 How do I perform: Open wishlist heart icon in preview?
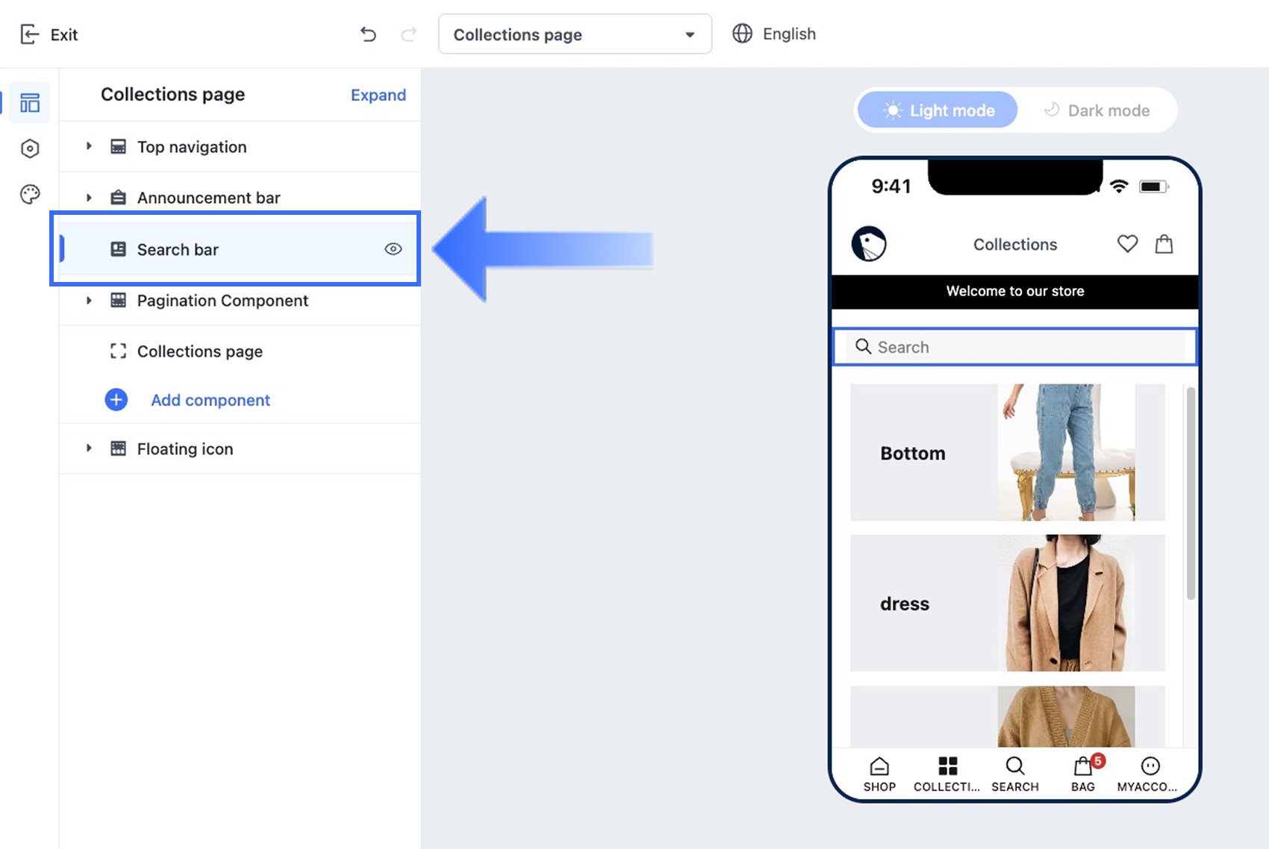click(1127, 244)
